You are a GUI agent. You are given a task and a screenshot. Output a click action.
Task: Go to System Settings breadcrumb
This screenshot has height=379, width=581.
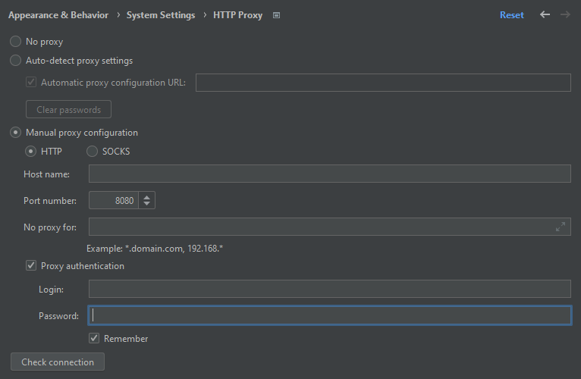pyautogui.click(x=161, y=15)
